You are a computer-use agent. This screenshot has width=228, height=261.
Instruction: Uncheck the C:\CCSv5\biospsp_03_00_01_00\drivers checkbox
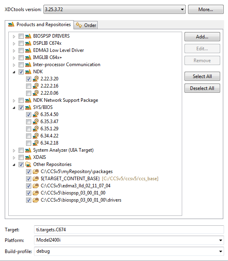[x=28, y=200]
